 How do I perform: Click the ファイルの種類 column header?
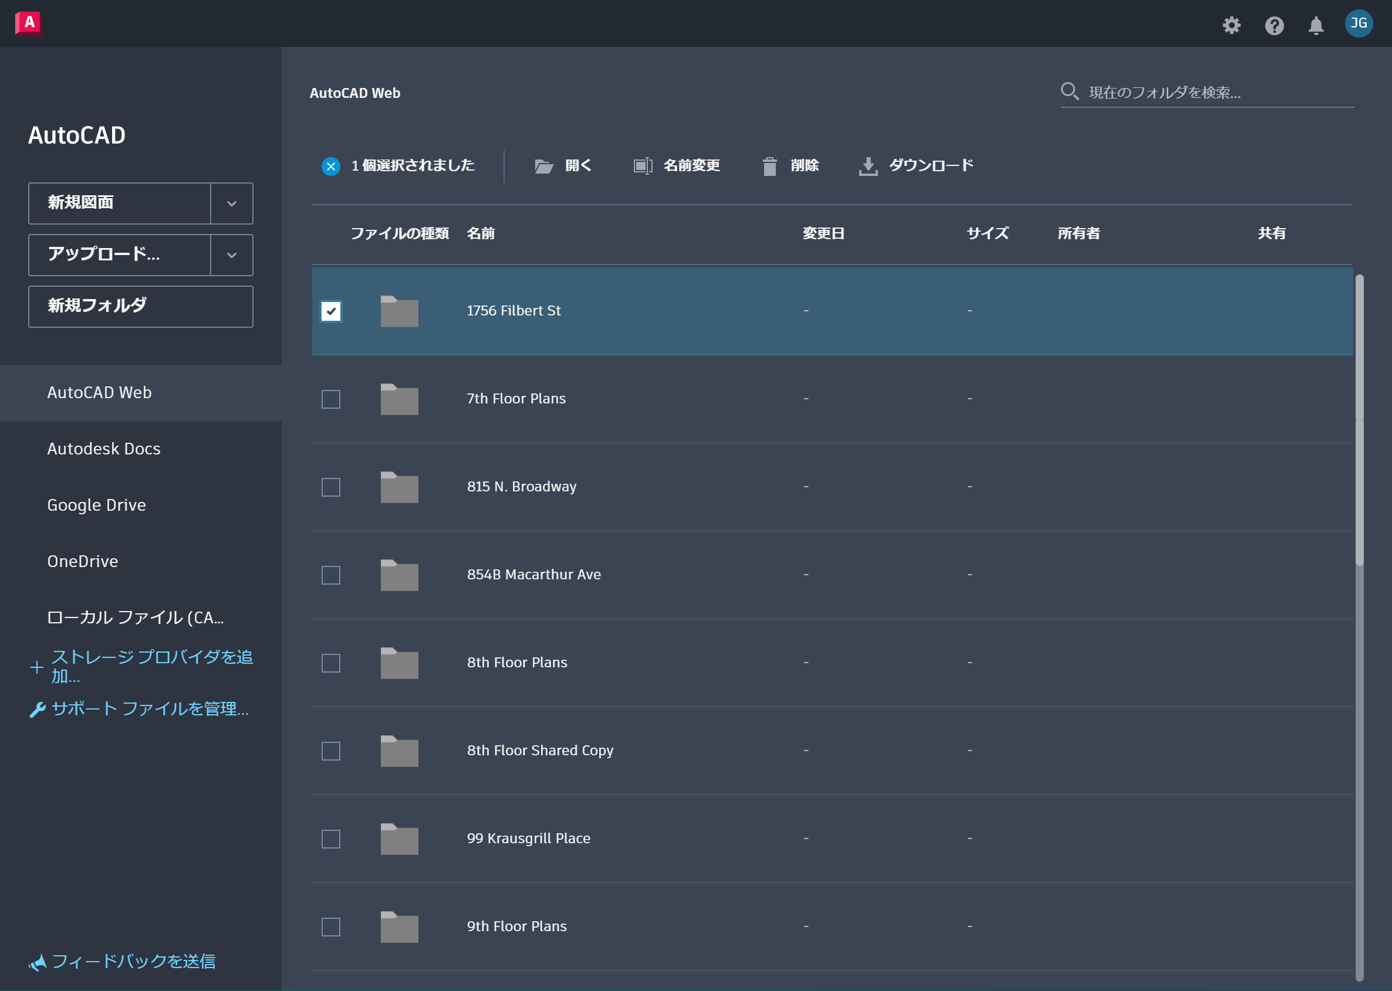click(x=400, y=234)
